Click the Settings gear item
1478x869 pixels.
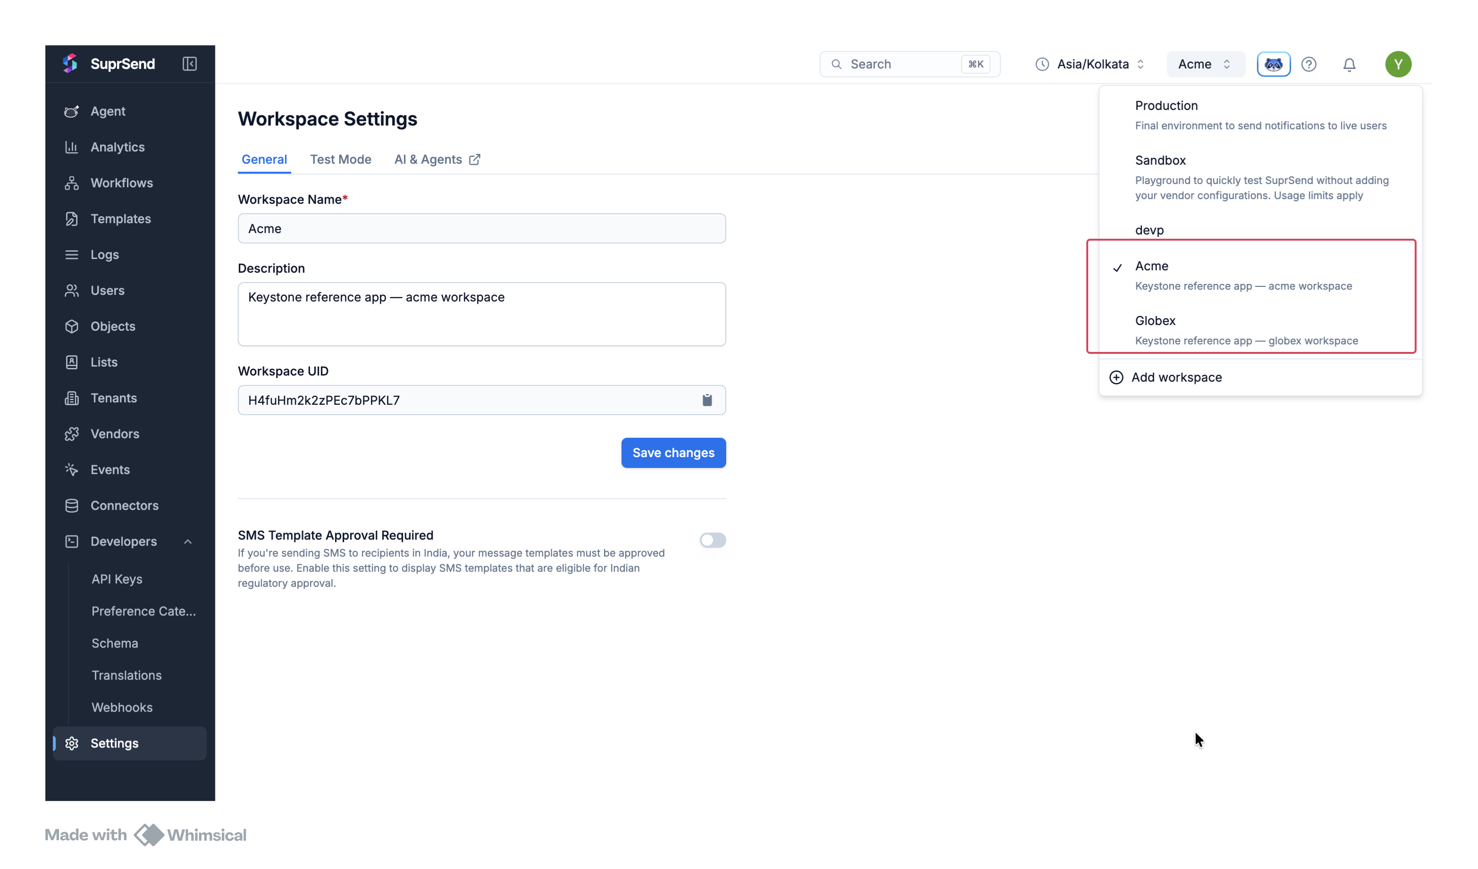[x=130, y=743]
